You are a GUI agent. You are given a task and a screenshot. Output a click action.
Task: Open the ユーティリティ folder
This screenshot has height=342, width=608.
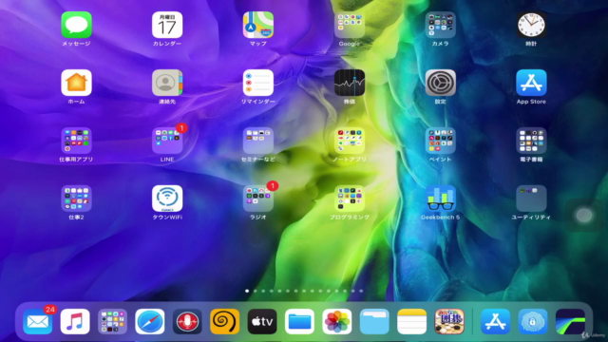(x=531, y=199)
